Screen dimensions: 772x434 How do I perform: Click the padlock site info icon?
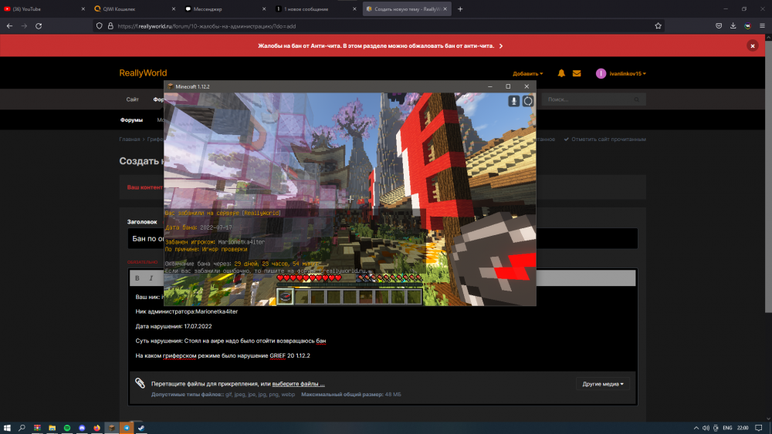pos(110,26)
